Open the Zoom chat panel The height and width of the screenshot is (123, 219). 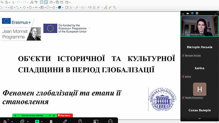[x=22, y=121]
